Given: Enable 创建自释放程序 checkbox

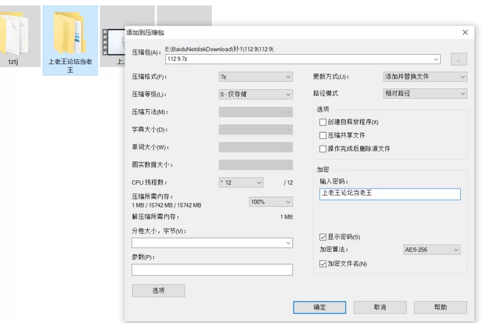Looking at the screenshot, I should tap(323, 122).
